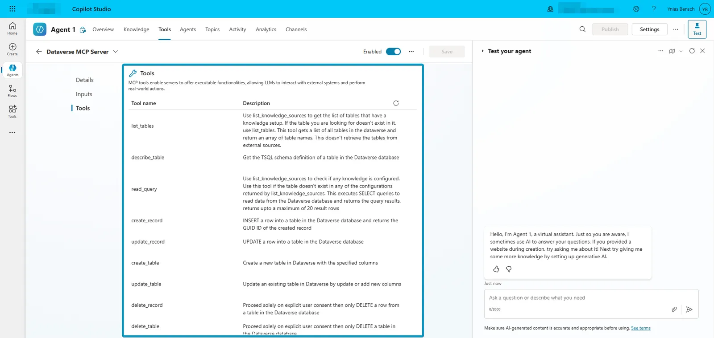The image size is (714, 338).
Task: Open test pane more options ellipsis
Action: [x=661, y=51]
